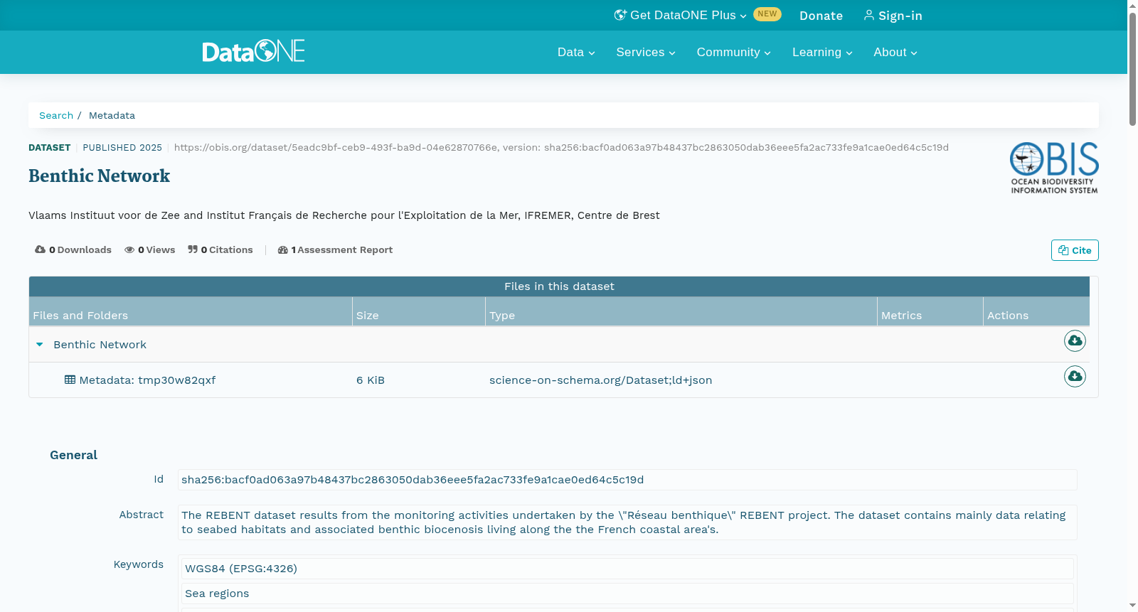Click the 0 Views metric
This screenshot has width=1138, height=612.
[x=150, y=249]
